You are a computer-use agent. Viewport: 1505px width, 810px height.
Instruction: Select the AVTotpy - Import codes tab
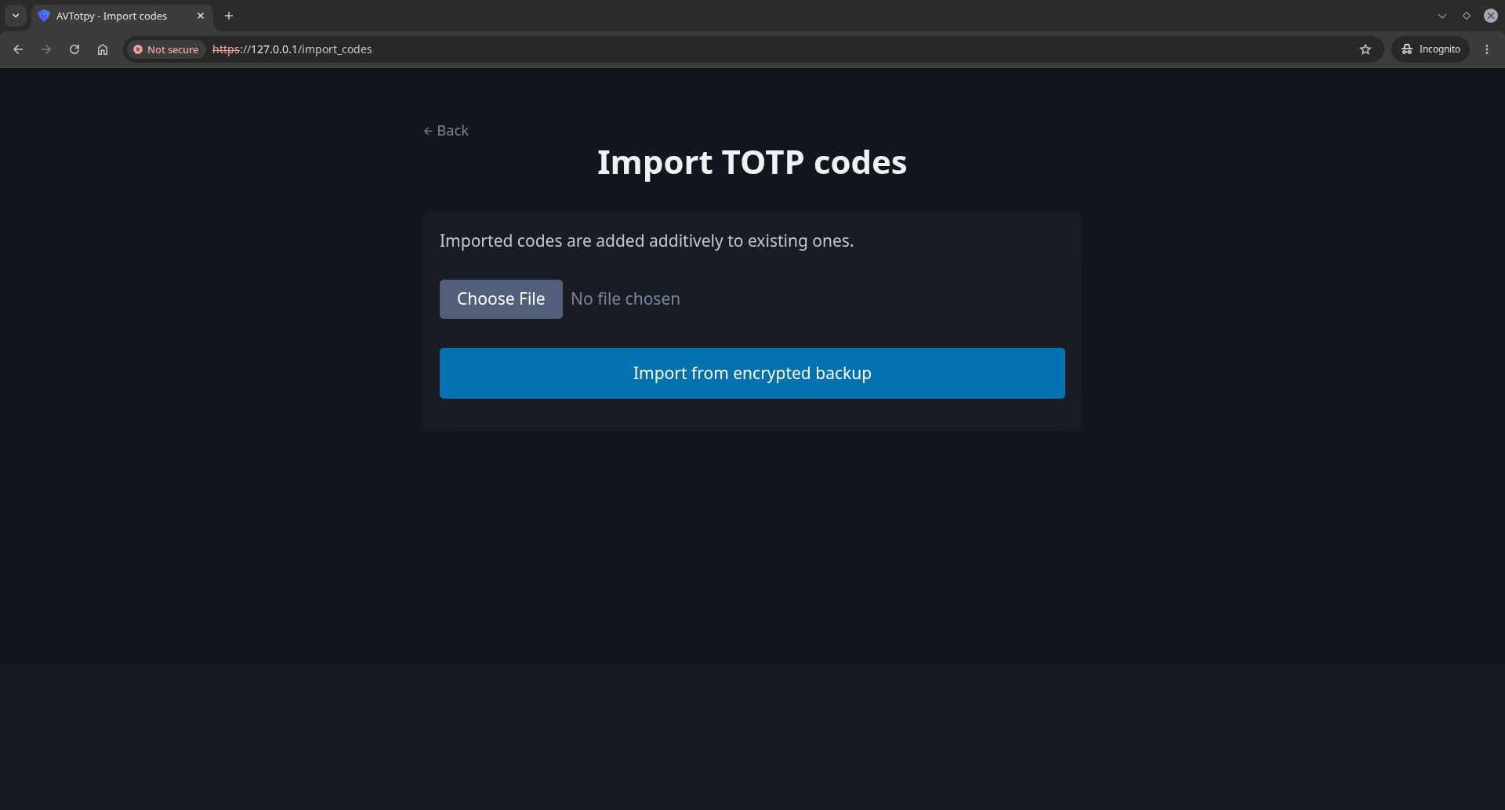pyautogui.click(x=122, y=16)
